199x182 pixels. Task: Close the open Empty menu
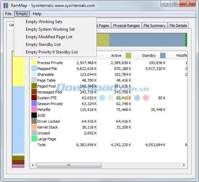click(x=22, y=14)
